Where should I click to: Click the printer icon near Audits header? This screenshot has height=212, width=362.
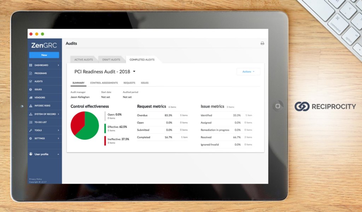coord(262,43)
